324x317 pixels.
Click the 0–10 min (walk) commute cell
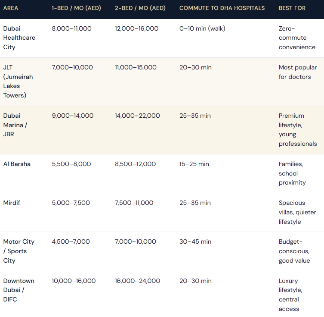[x=202, y=28]
